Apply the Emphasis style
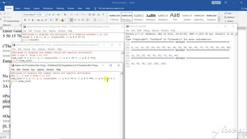Screen dimensions: 247x139 [x=211, y=17]
